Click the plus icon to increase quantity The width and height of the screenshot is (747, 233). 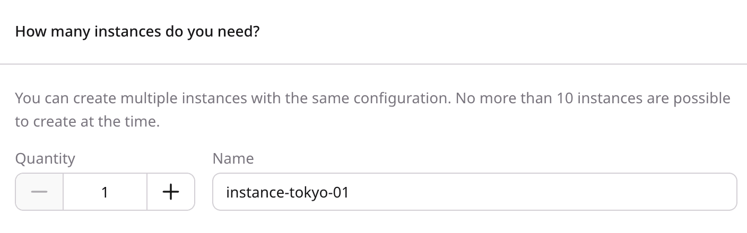(170, 192)
